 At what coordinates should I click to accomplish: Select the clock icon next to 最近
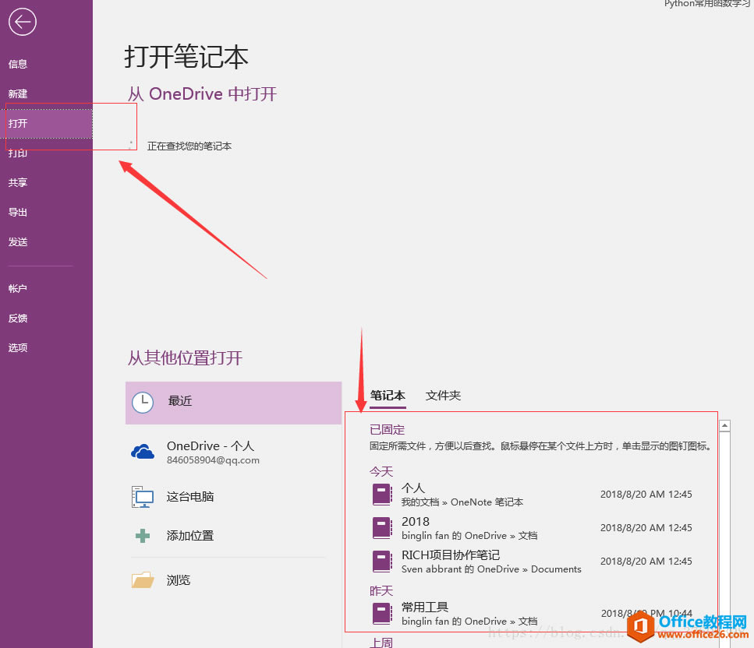tap(143, 403)
